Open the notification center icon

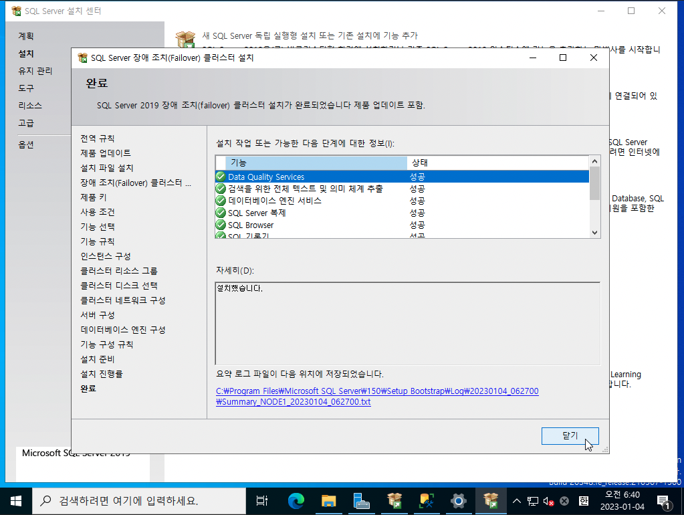[x=664, y=502]
